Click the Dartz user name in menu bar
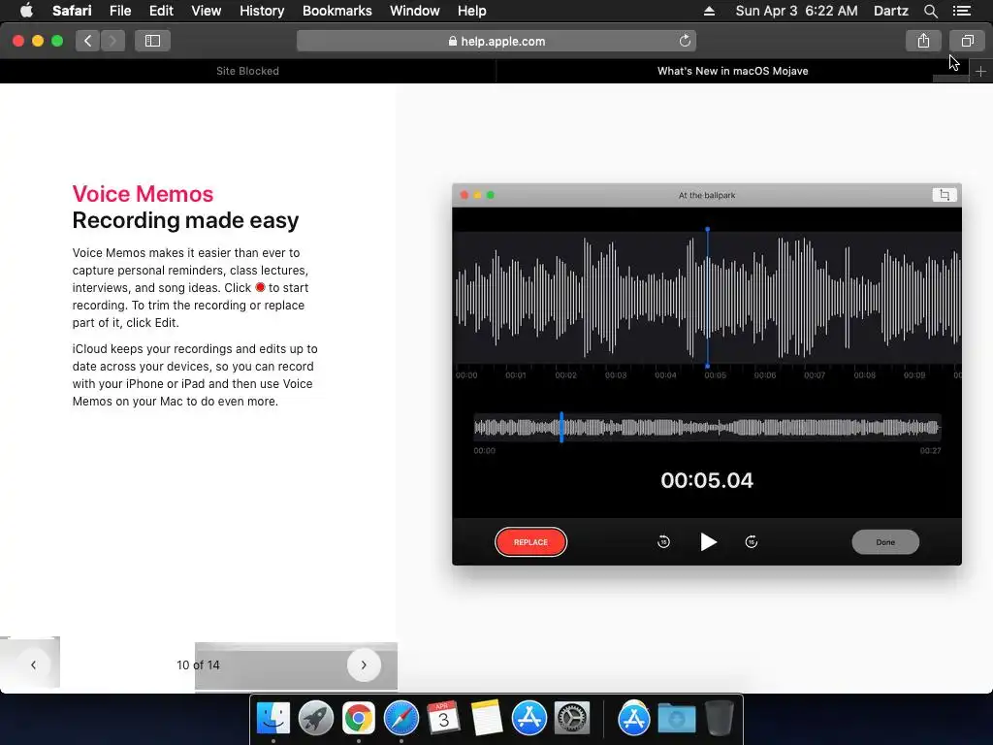This screenshot has width=993, height=745. [x=890, y=11]
